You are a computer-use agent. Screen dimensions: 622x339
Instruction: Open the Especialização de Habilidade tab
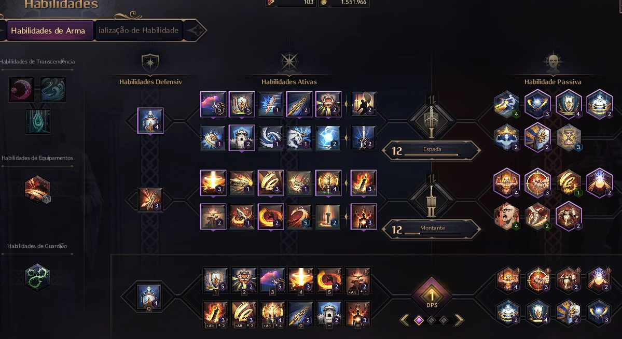[139, 31]
